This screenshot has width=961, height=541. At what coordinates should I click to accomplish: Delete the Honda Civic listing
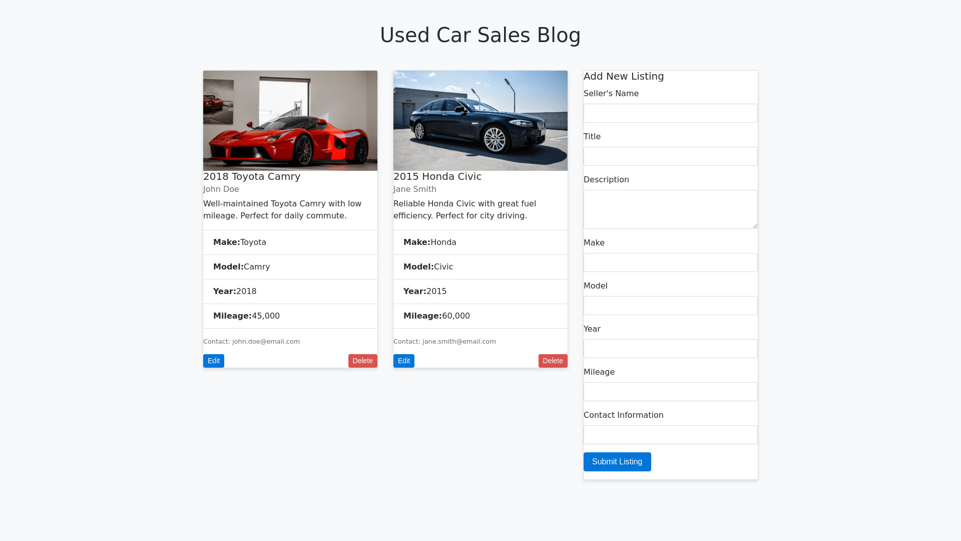point(553,361)
